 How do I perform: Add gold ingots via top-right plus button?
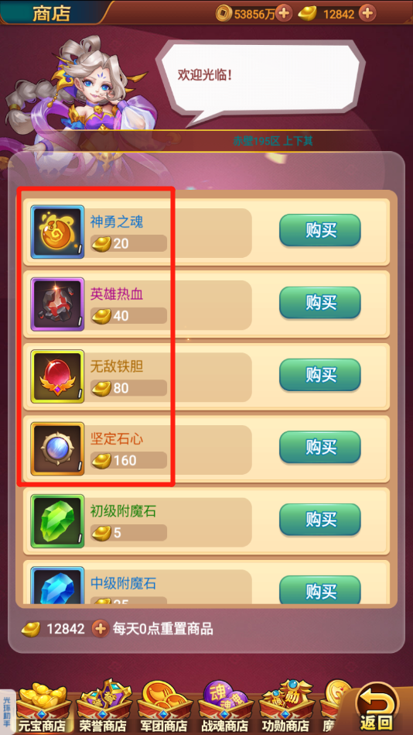click(367, 13)
